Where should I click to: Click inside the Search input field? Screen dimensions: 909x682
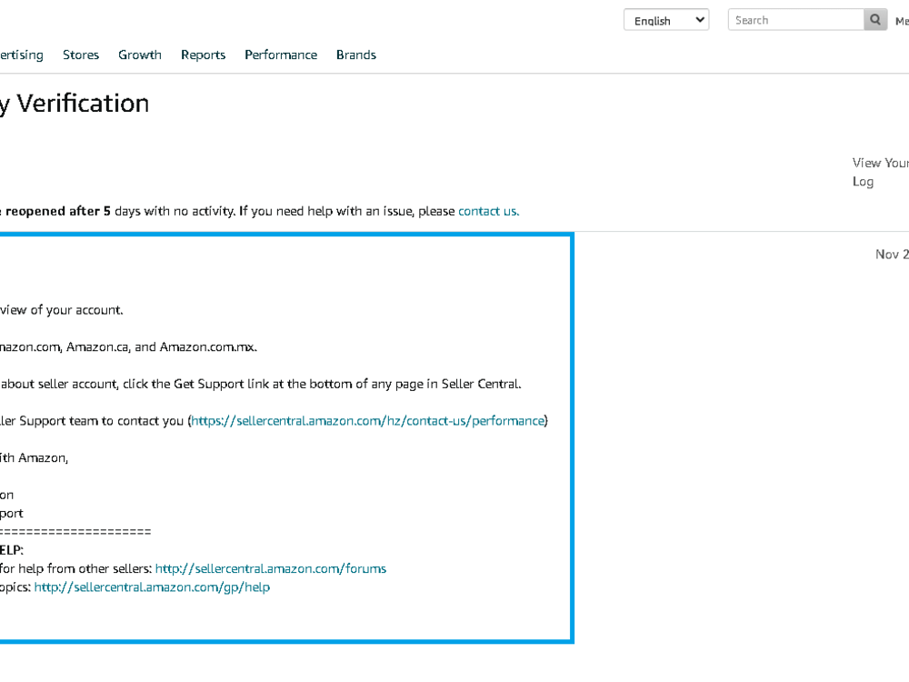(791, 19)
